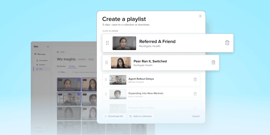This screenshot has width=270, height=135.
Task: Remove the Expanding Into New Markets clip
Action: click(195, 94)
